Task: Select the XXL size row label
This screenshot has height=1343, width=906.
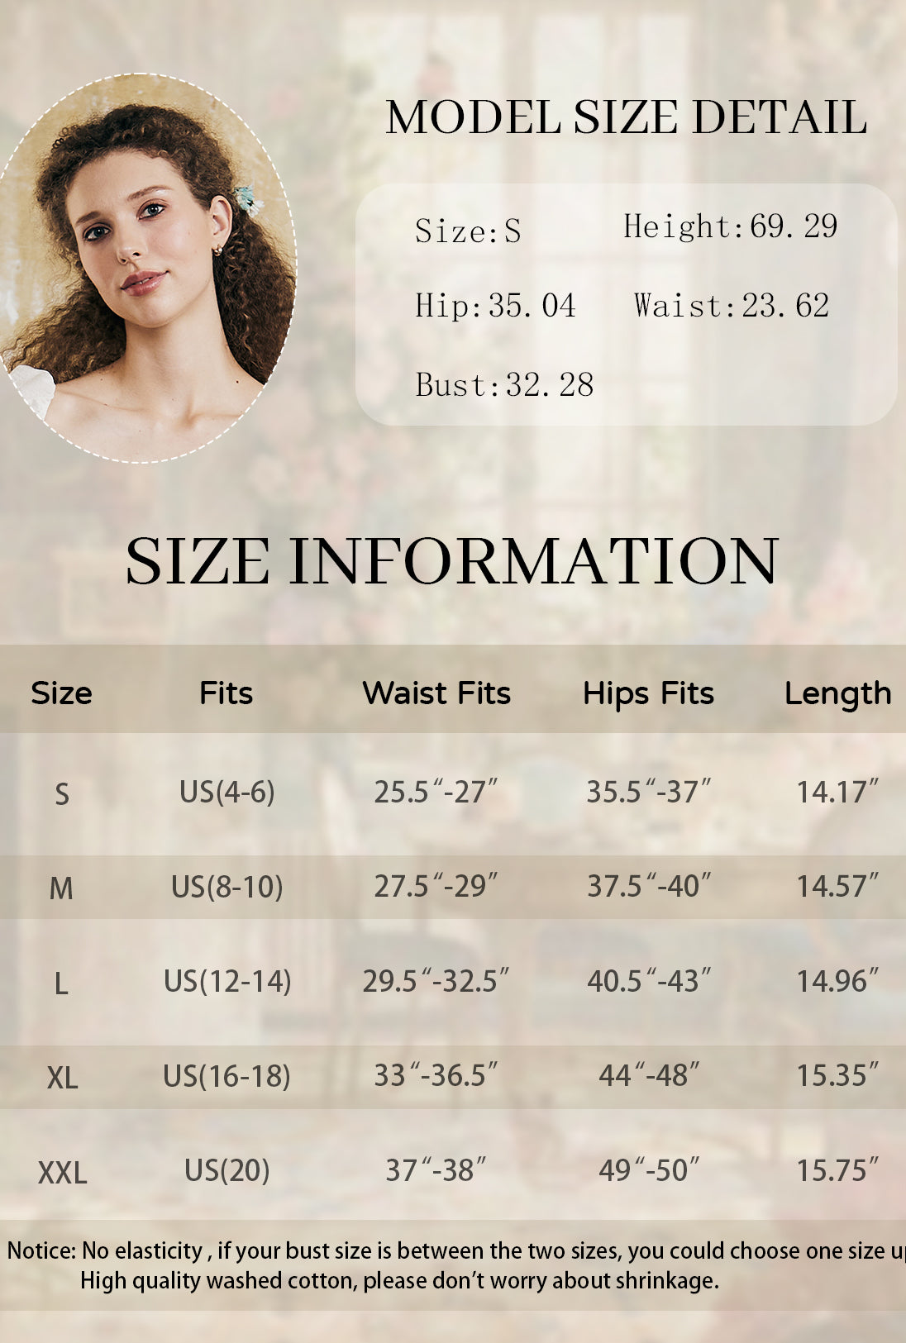Action: point(62,1173)
